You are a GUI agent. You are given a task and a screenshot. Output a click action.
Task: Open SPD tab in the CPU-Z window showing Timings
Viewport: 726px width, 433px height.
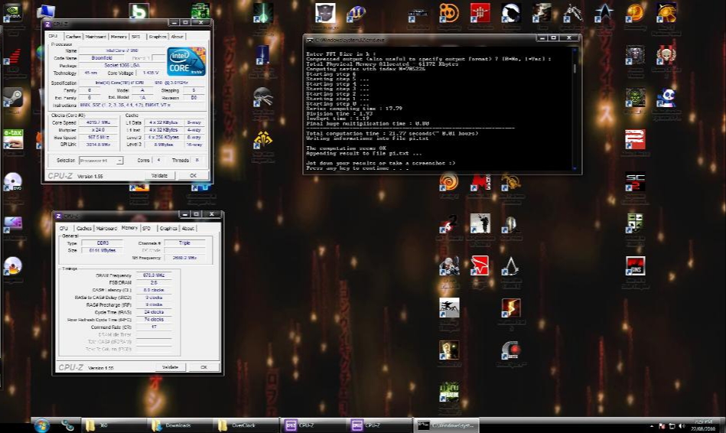(x=147, y=228)
